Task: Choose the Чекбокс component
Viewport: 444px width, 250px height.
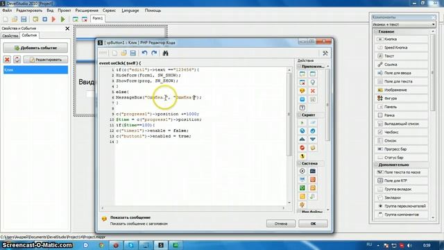Action: [x=402, y=132]
